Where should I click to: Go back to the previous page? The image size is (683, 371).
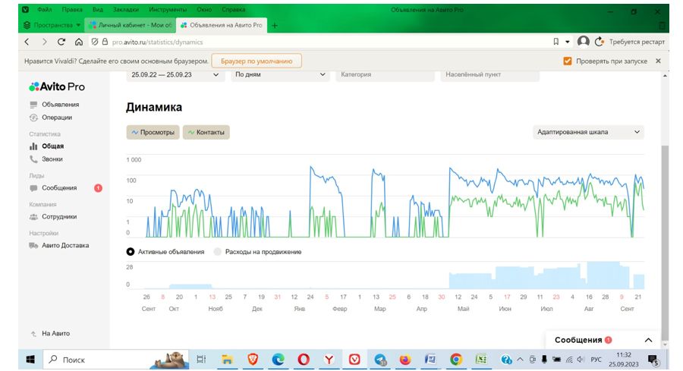coord(27,42)
